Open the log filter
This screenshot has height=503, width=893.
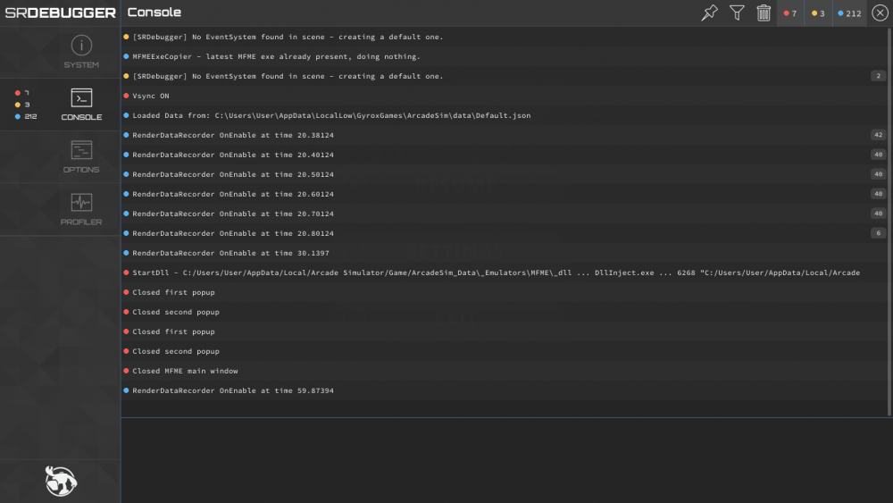click(x=737, y=13)
